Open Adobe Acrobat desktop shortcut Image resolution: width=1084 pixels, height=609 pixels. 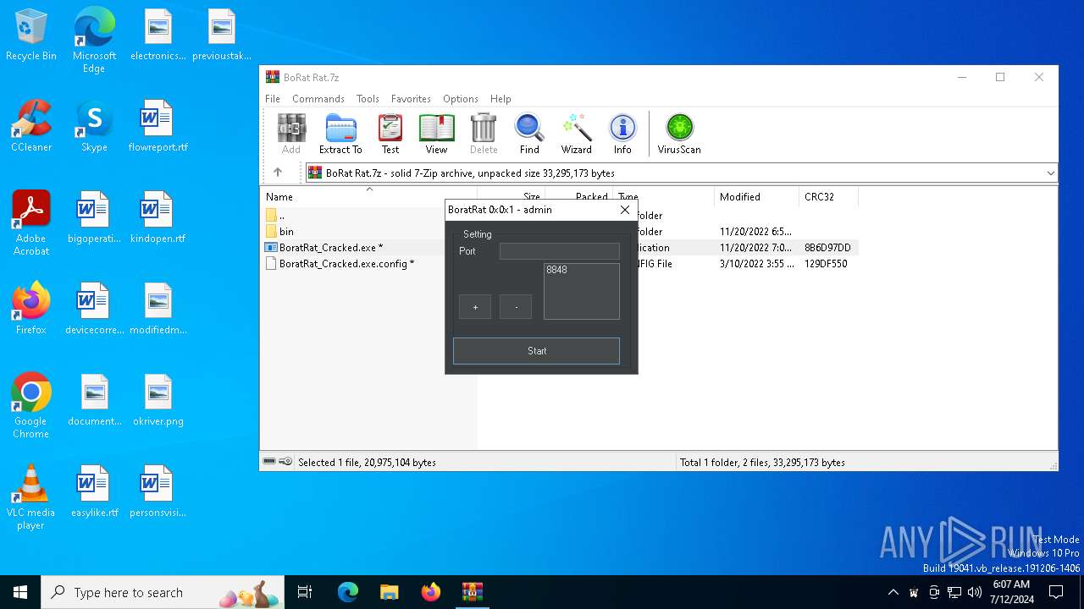(x=31, y=223)
